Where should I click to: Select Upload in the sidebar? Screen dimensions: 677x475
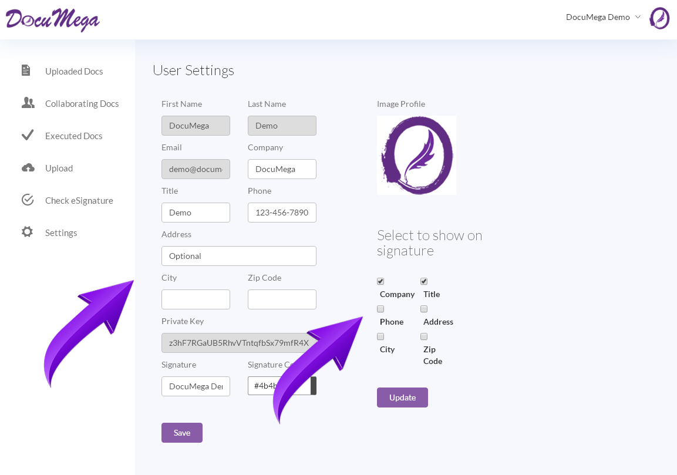click(59, 169)
